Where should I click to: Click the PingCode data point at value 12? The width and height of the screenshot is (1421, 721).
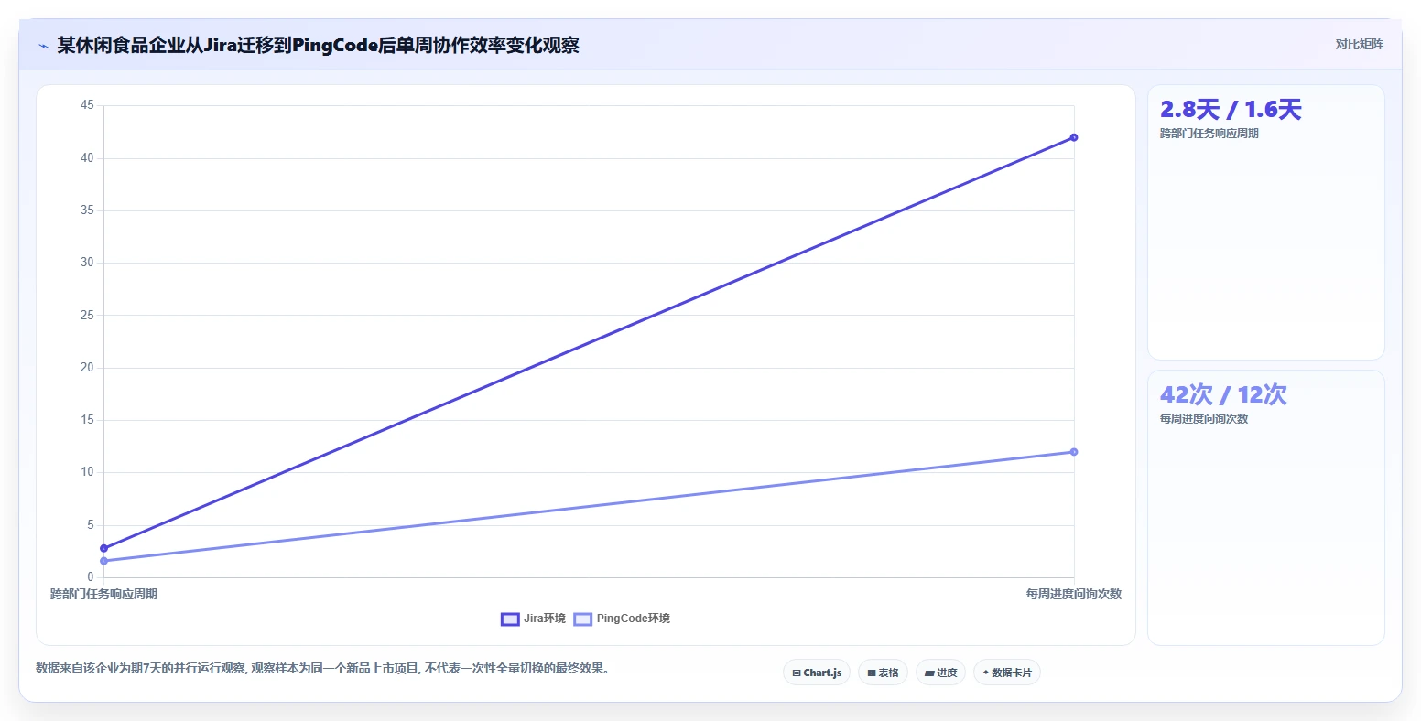click(x=1074, y=452)
